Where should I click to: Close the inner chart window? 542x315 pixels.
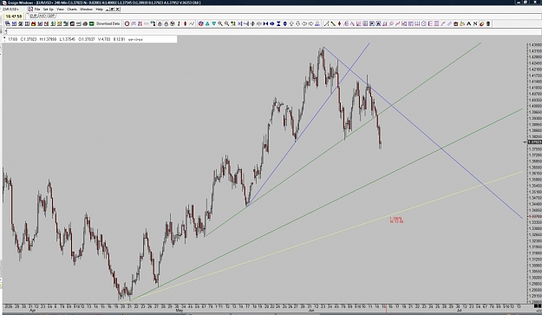(x=118, y=10)
